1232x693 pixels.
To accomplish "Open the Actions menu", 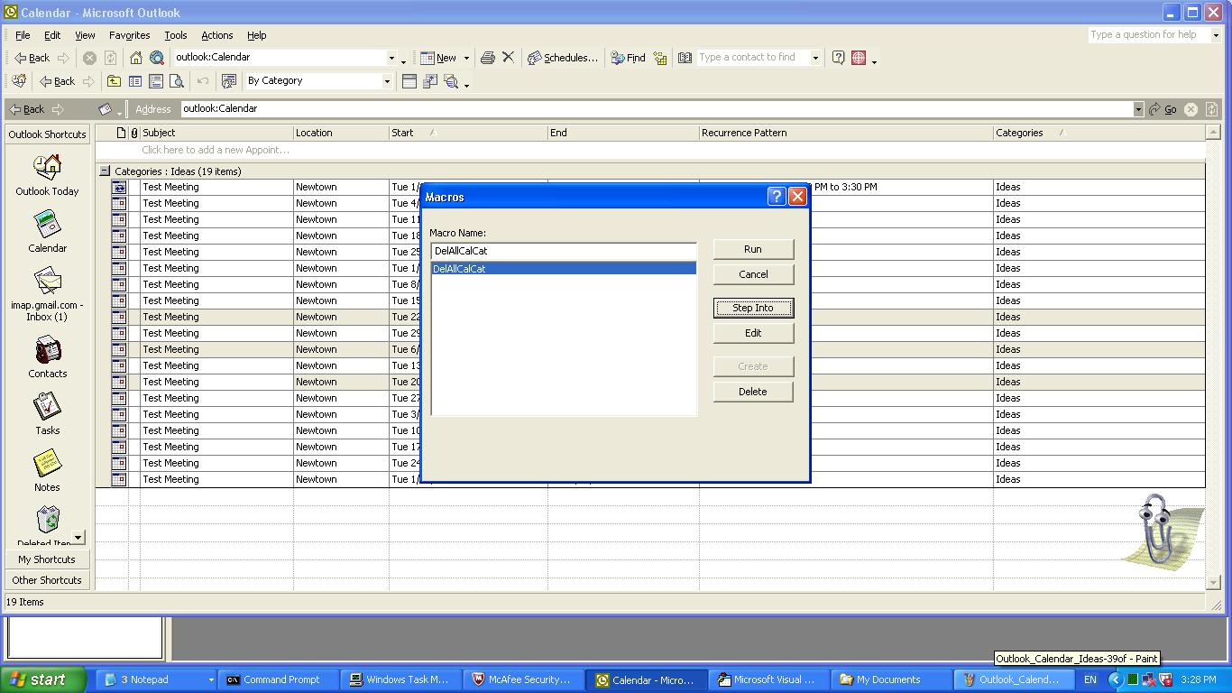I will (216, 35).
